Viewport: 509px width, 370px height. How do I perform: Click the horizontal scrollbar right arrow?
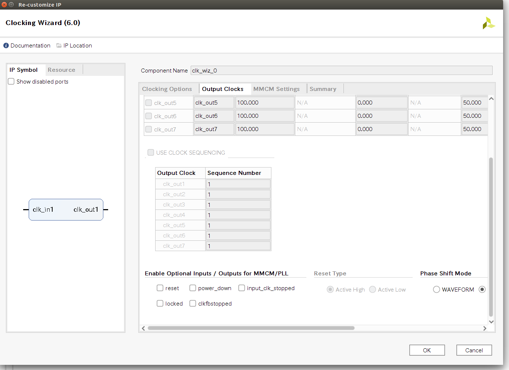point(485,328)
